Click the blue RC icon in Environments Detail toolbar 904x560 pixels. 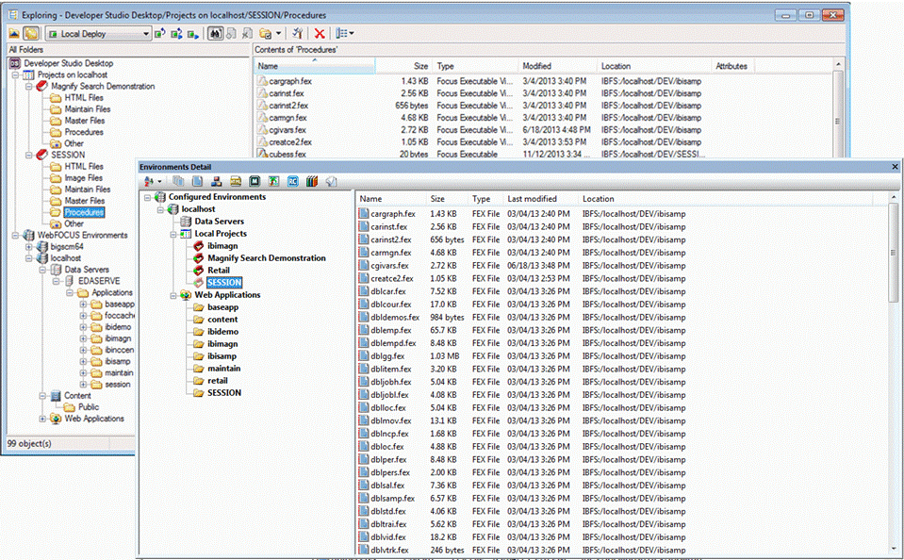[293, 182]
